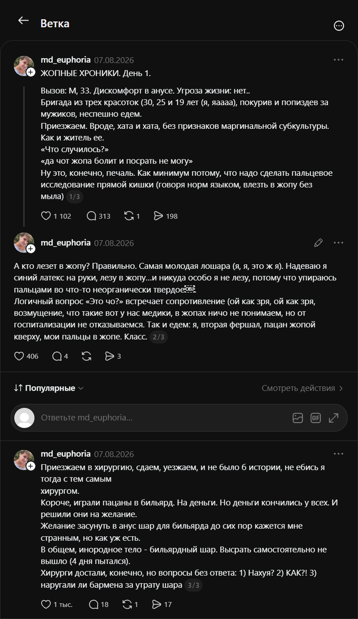
Task: Expand the reply composer to full view
Action: point(333,418)
